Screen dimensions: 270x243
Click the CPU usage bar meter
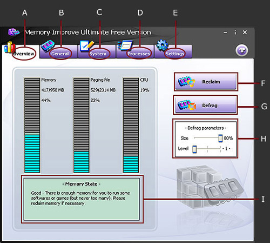click(x=131, y=125)
